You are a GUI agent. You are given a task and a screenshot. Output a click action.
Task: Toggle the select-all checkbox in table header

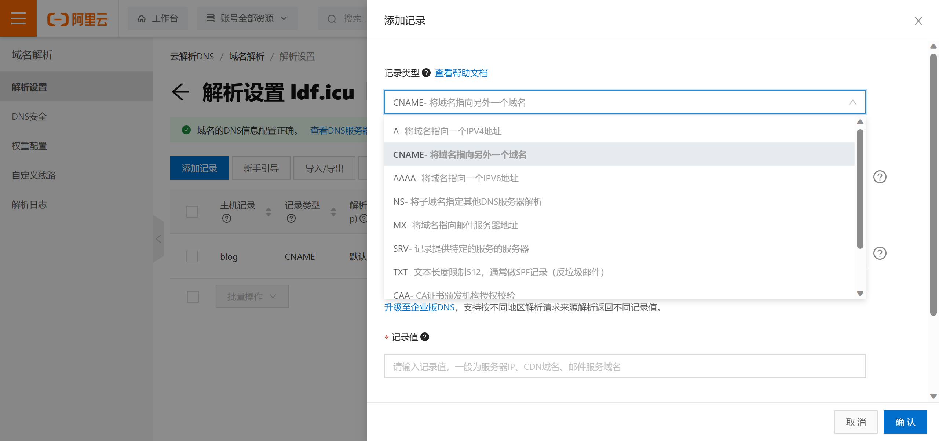[x=192, y=212]
